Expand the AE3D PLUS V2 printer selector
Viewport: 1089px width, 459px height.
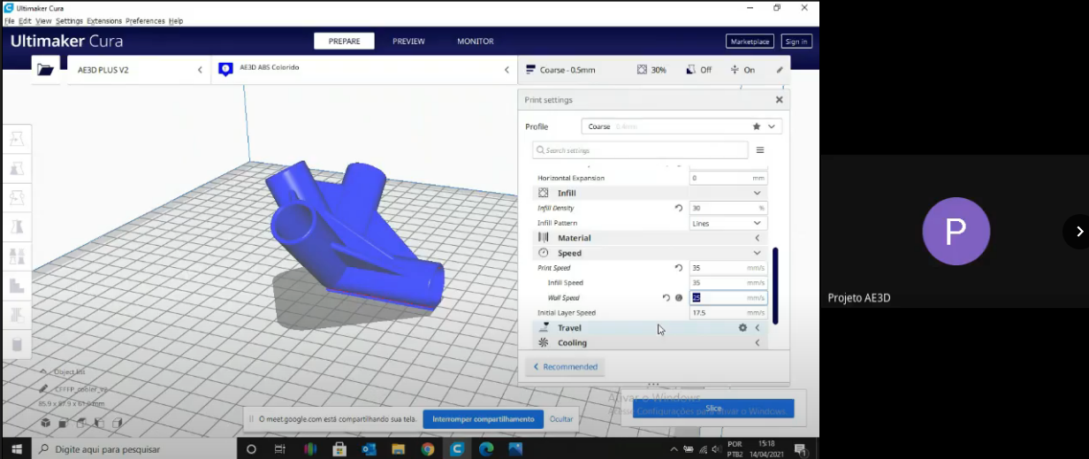click(x=139, y=70)
